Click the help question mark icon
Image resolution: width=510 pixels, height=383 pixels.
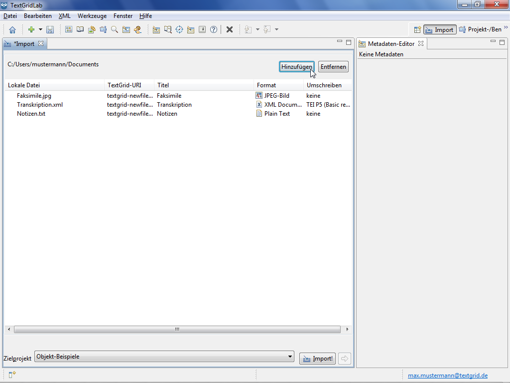214,30
